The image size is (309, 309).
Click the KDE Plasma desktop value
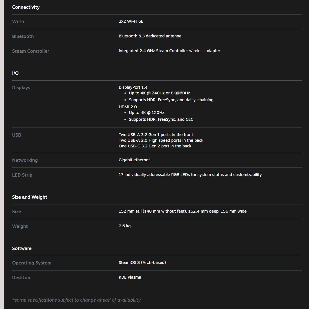[x=130, y=277]
